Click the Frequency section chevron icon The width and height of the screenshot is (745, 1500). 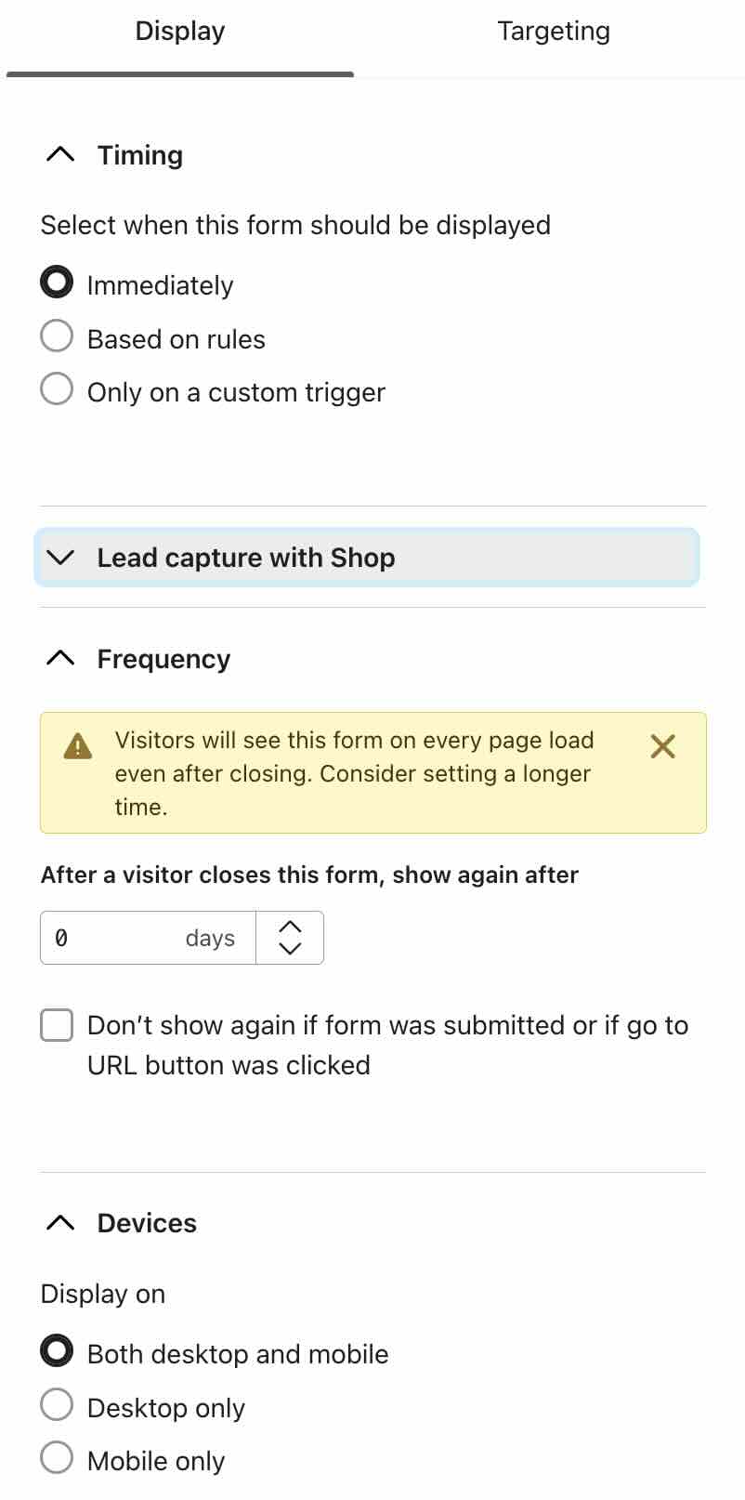point(60,658)
